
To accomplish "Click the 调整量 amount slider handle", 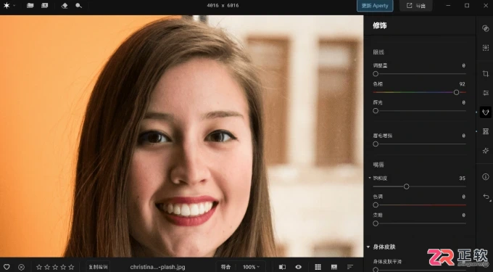I will coord(376,74).
